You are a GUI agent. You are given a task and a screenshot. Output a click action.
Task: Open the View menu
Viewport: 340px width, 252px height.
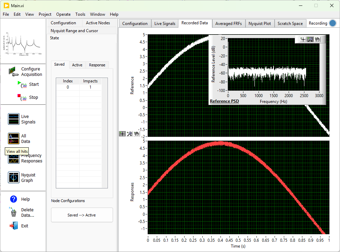coord(29,14)
